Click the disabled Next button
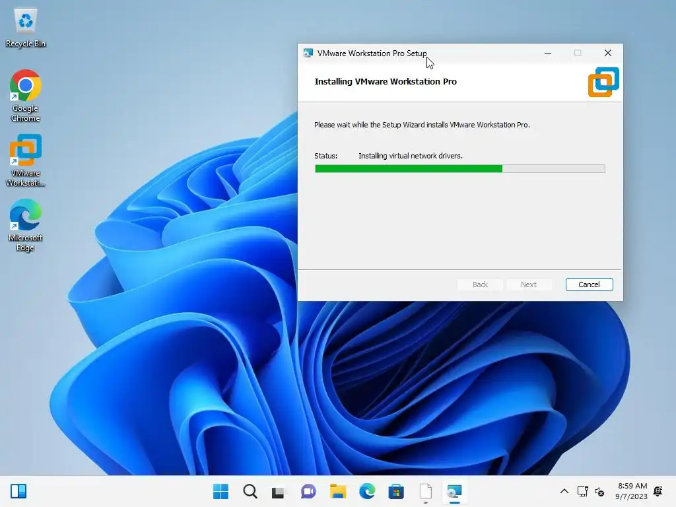Image resolution: width=676 pixels, height=507 pixels. point(529,285)
